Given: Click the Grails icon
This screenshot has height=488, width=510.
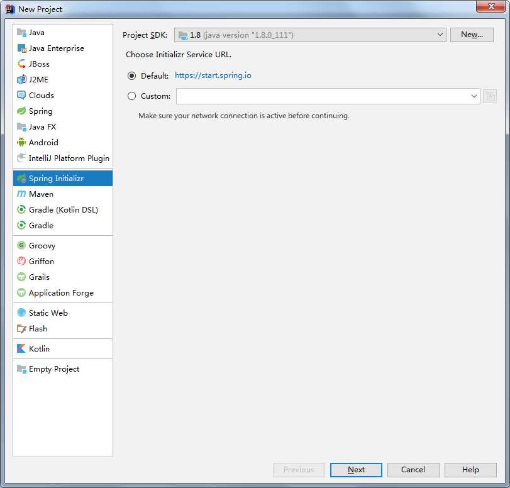Looking at the screenshot, I should pyautogui.click(x=21, y=277).
